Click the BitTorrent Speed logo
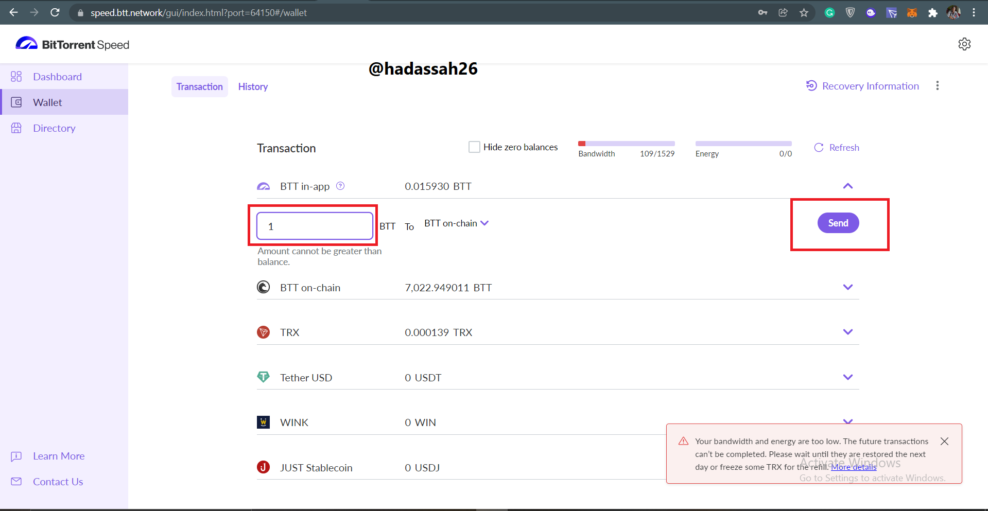Viewport: 988px width, 511px height. point(73,44)
